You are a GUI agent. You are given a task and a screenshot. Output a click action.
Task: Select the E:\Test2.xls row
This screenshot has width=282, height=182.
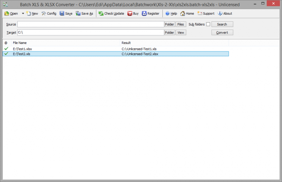[x=116, y=54]
